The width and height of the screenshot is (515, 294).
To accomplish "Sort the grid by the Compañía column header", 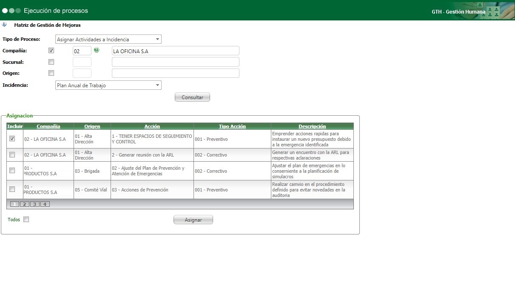I will (x=48, y=126).
